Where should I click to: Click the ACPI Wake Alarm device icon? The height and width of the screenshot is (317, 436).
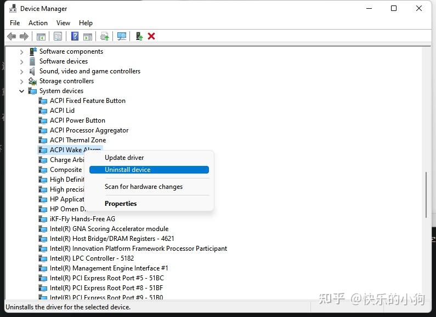(43, 150)
